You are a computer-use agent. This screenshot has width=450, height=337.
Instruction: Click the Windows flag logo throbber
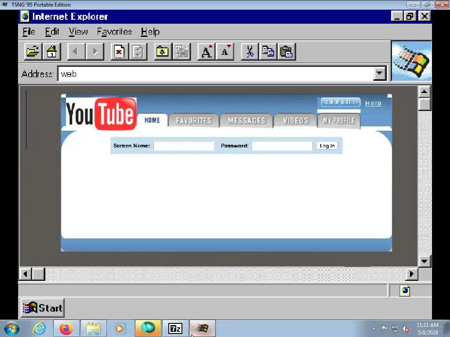[411, 61]
